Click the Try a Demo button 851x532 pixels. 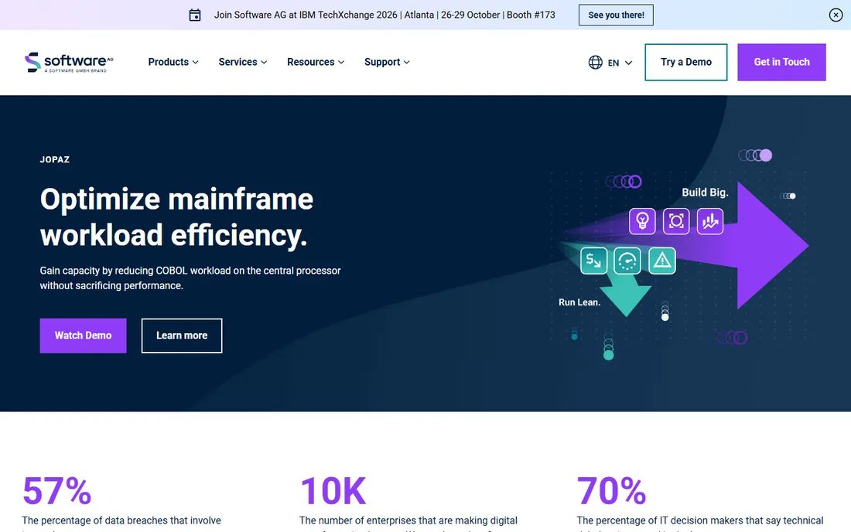(686, 63)
